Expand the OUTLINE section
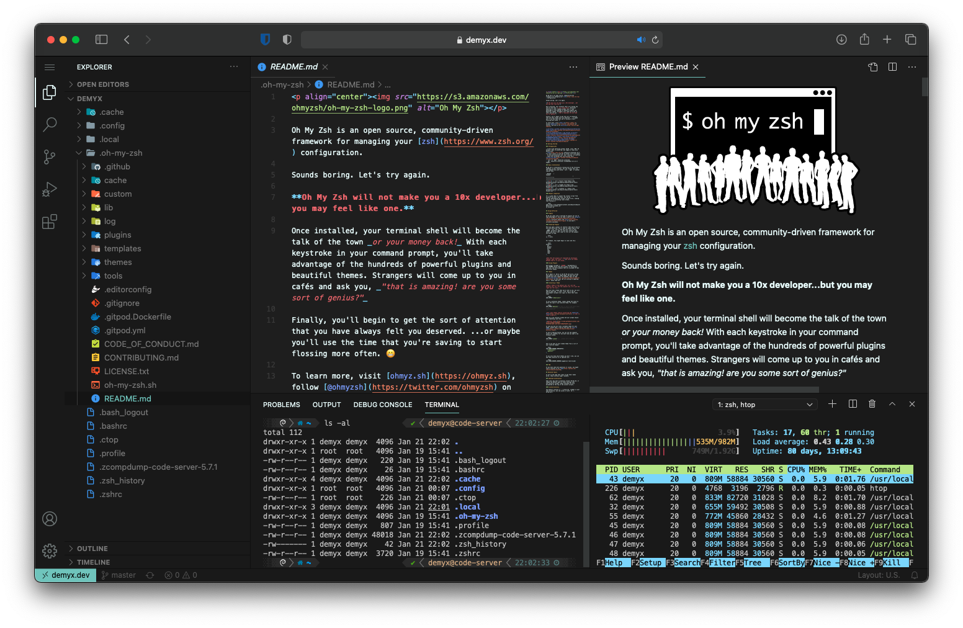 (158, 549)
